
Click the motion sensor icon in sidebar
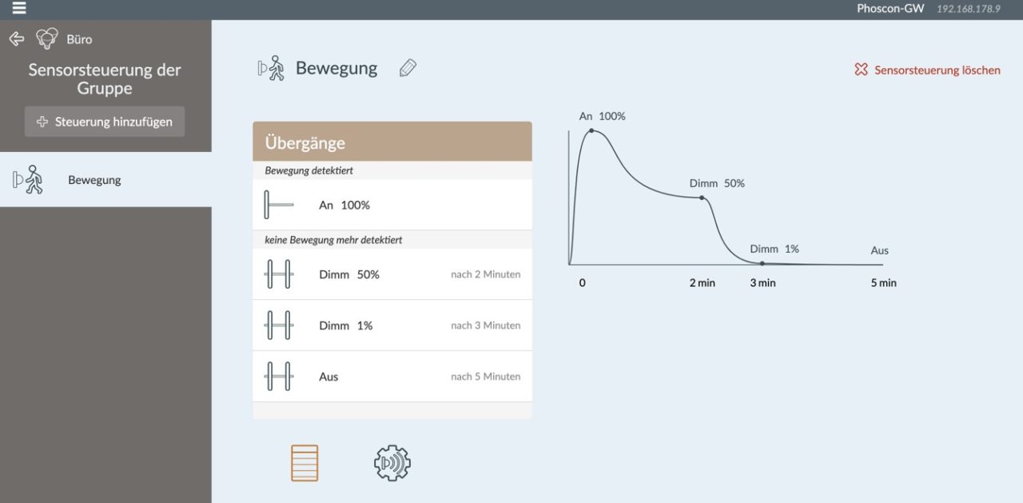28,180
